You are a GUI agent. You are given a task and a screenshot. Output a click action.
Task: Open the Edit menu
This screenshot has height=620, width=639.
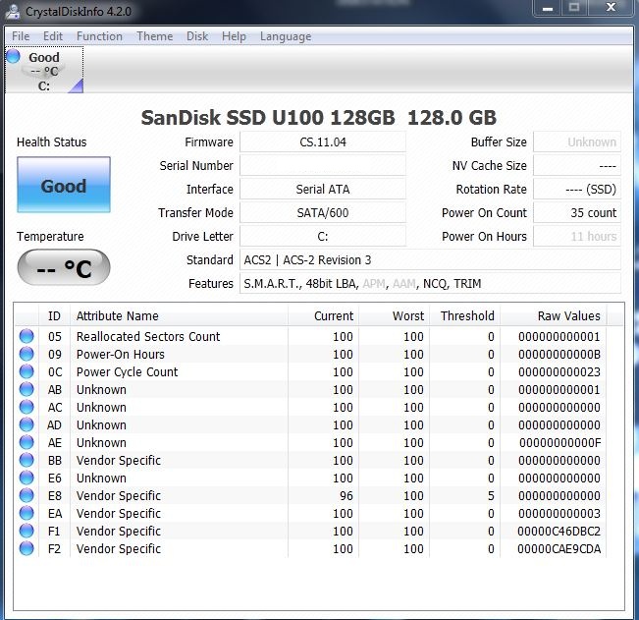click(x=53, y=36)
